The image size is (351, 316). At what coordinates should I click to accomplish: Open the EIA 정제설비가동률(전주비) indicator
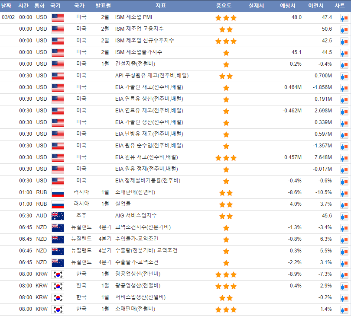click(147, 181)
